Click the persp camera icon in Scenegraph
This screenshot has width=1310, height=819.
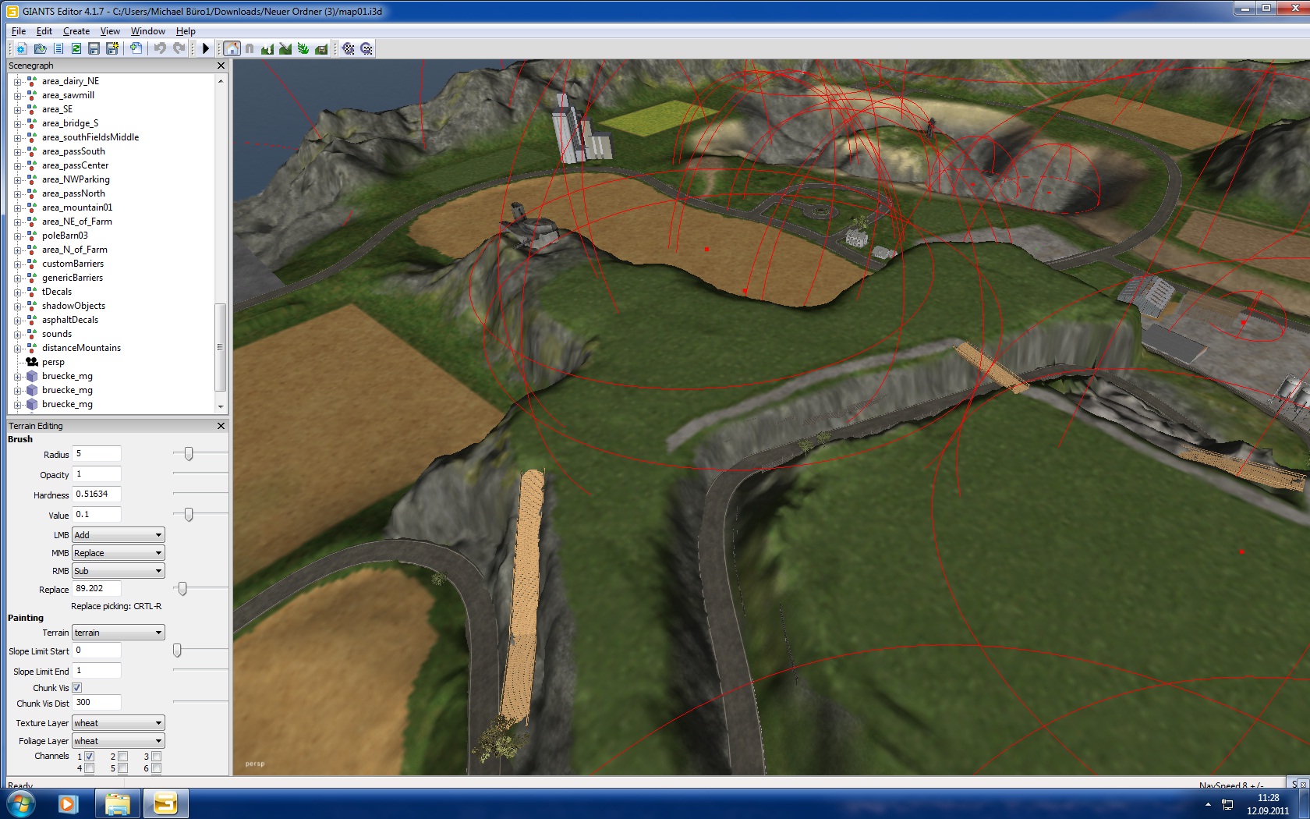pyautogui.click(x=32, y=362)
